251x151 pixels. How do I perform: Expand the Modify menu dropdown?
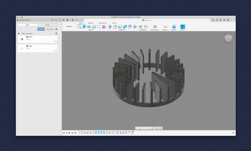pos(122,30)
